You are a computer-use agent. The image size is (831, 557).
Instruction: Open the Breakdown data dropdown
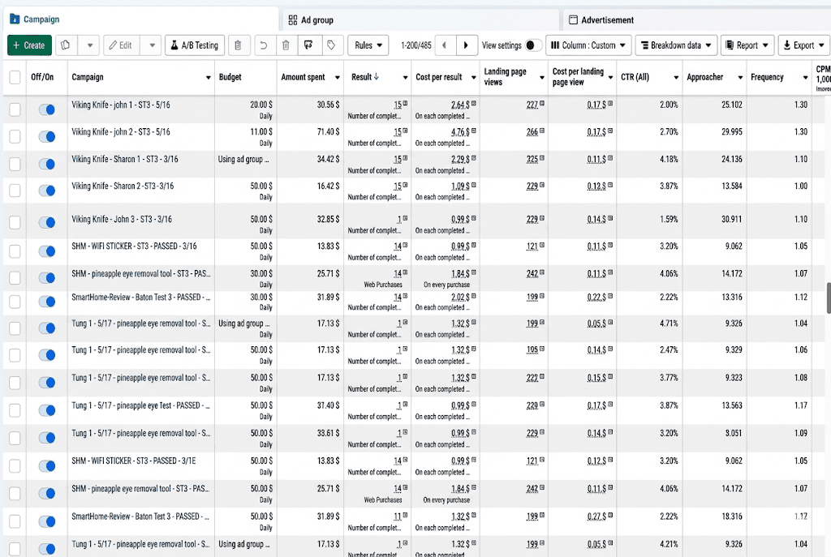click(x=676, y=45)
